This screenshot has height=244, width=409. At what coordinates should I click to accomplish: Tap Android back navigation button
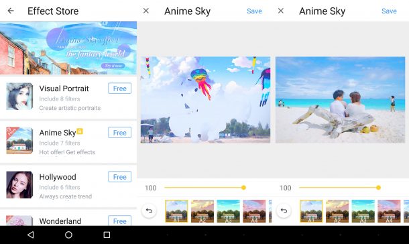pos(31,235)
